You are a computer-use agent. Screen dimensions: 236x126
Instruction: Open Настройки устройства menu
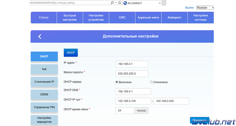point(96,18)
